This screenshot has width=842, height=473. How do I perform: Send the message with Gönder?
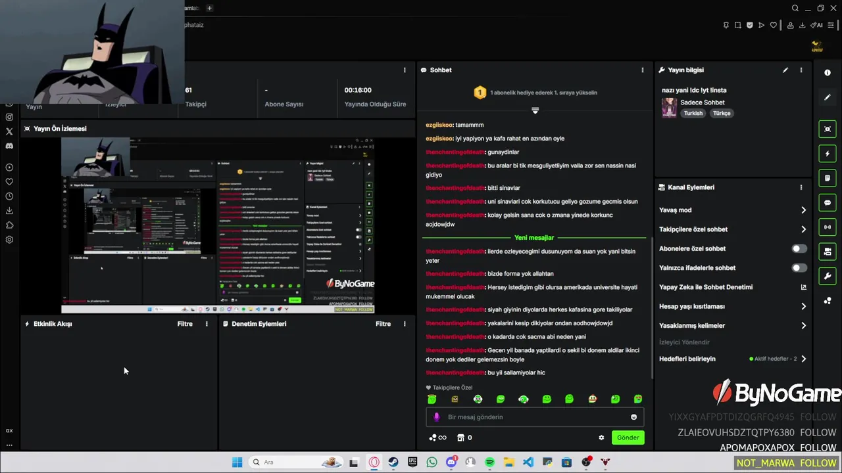click(x=628, y=438)
